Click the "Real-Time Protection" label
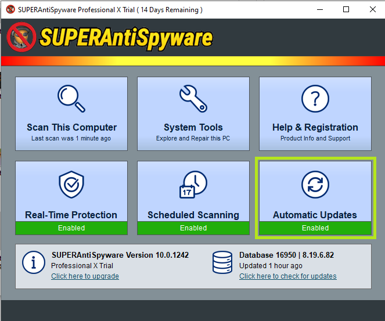The width and height of the screenshot is (385, 321). pyautogui.click(x=71, y=215)
